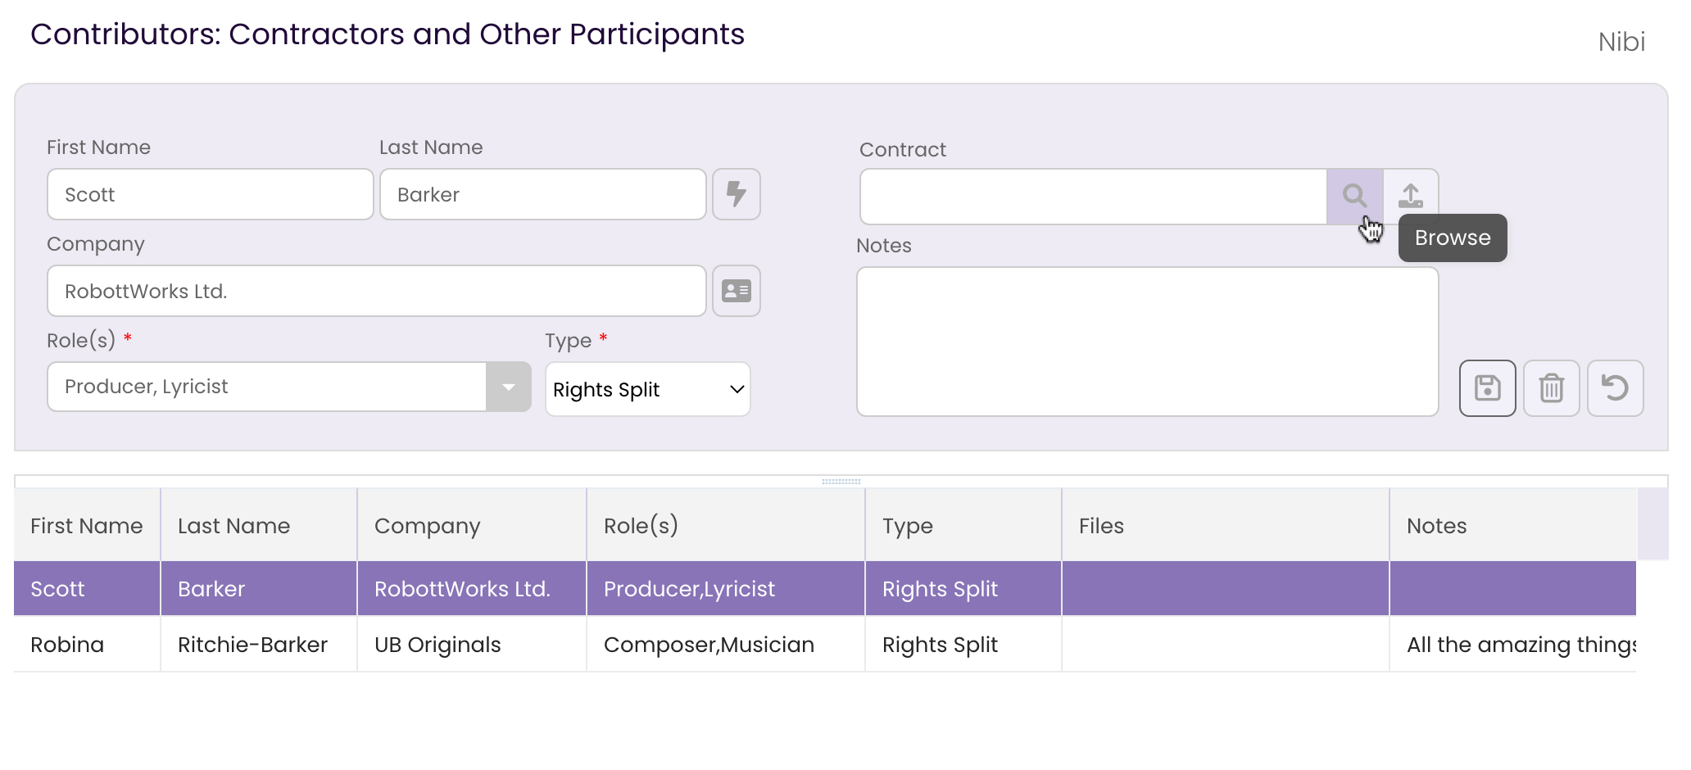
Task: Click the Ritchie-Barker last name cell
Action: pyautogui.click(x=259, y=644)
